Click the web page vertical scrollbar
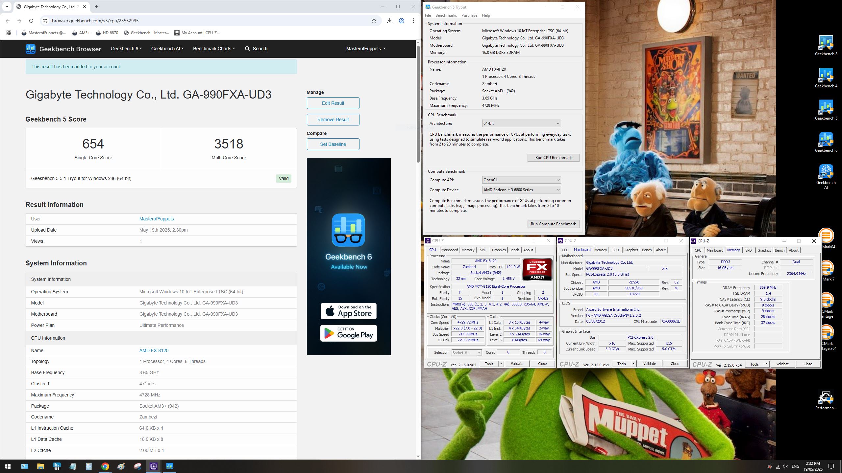Viewport: 842px width, 473px height. pyautogui.click(x=418, y=104)
